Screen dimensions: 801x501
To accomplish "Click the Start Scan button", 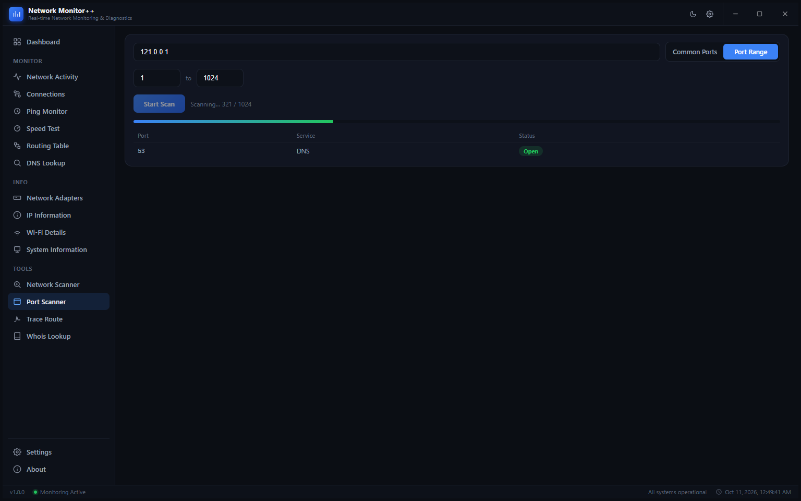I will point(159,104).
